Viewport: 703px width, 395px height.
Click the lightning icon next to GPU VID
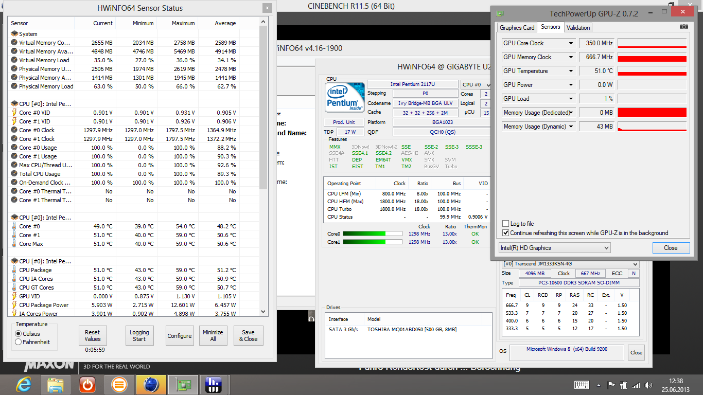(x=14, y=296)
